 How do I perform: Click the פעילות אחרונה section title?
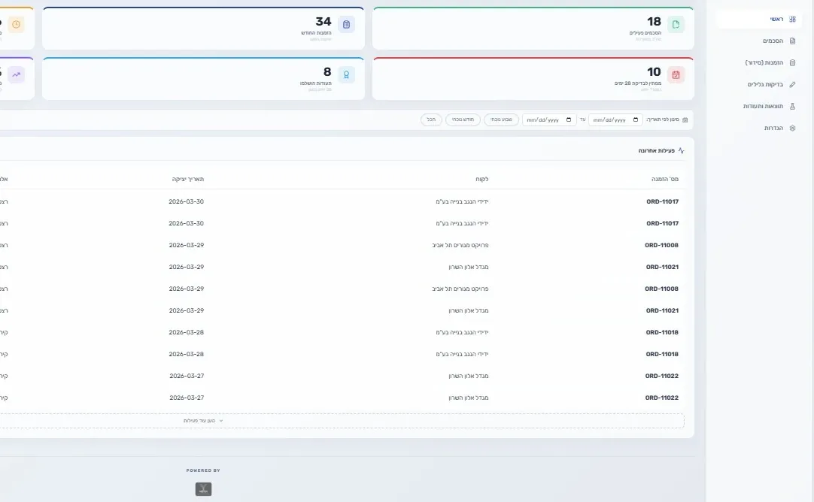[657, 151]
